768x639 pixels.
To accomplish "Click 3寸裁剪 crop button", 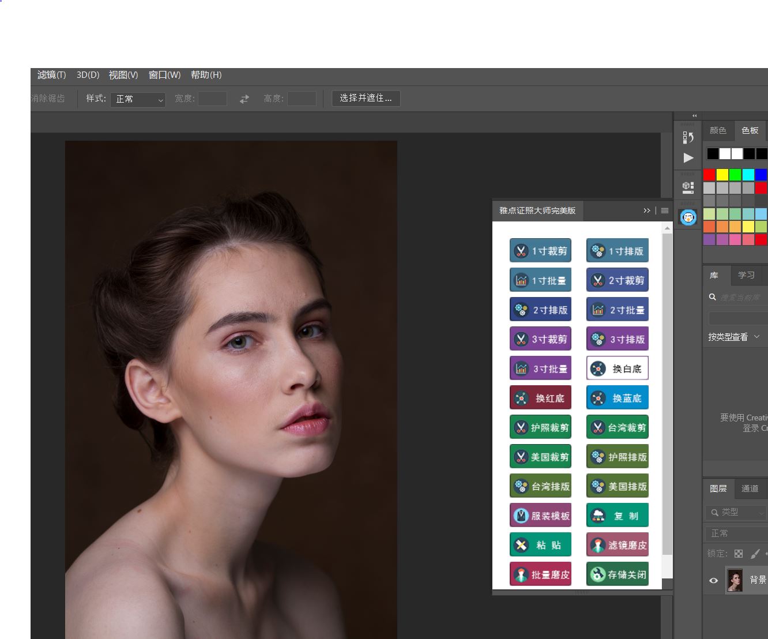I will point(540,339).
